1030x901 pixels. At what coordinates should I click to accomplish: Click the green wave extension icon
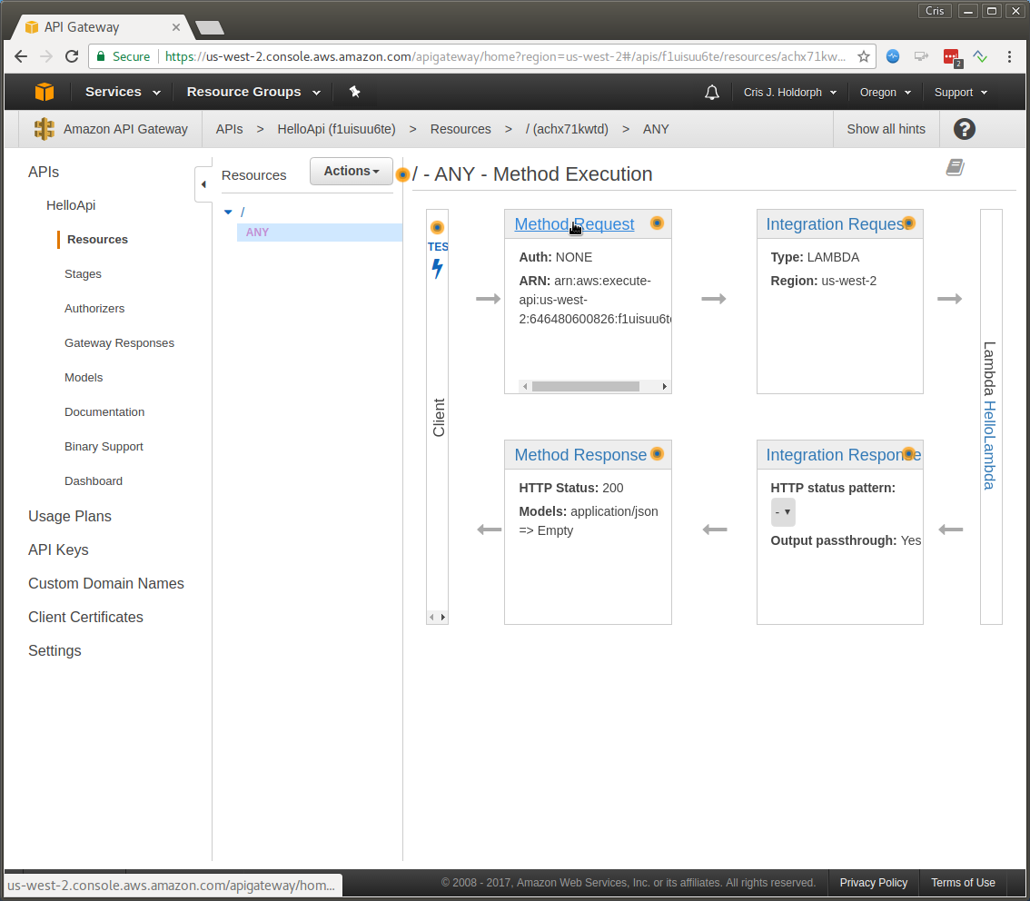[x=980, y=56]
